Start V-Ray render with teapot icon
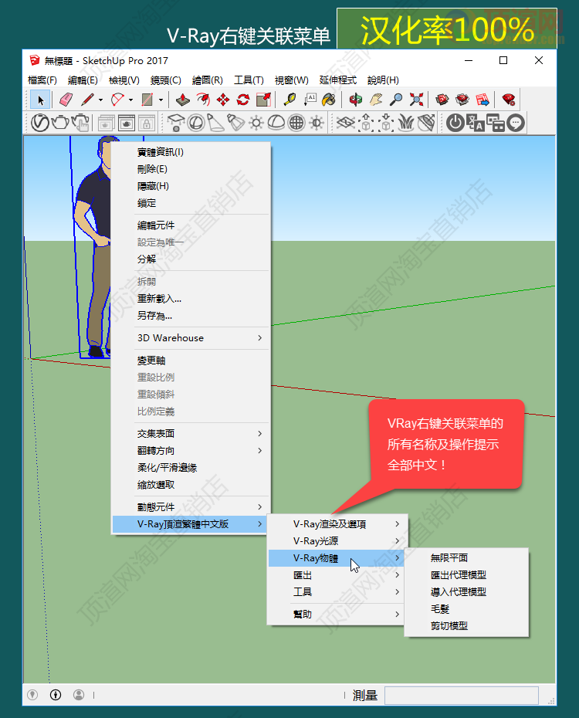Screen dimensions: 579x718 click(60, 124)
